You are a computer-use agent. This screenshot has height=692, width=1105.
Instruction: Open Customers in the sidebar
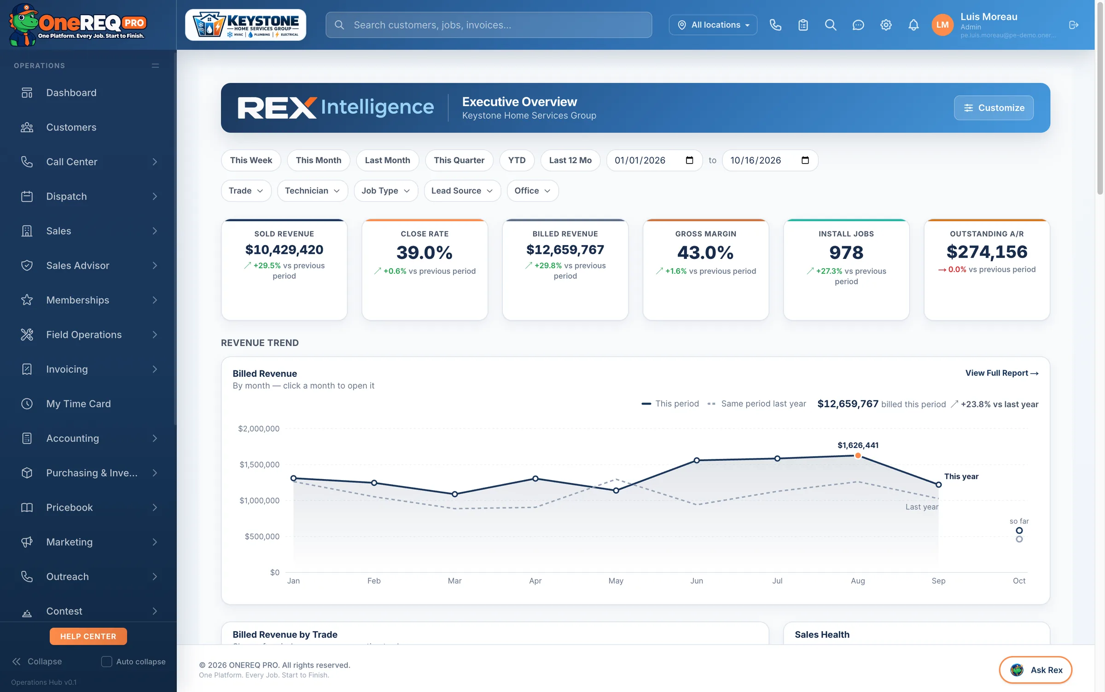pyautogui.click(x=88, y=127)
